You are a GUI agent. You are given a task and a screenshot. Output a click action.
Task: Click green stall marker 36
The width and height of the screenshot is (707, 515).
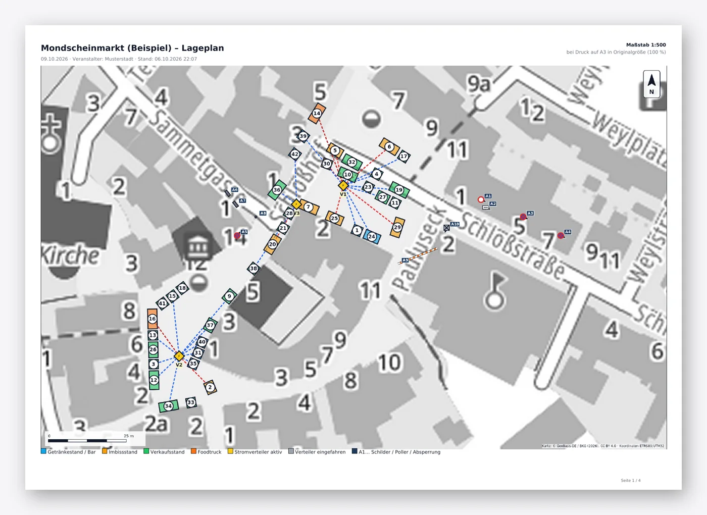(x=277, y=190)
